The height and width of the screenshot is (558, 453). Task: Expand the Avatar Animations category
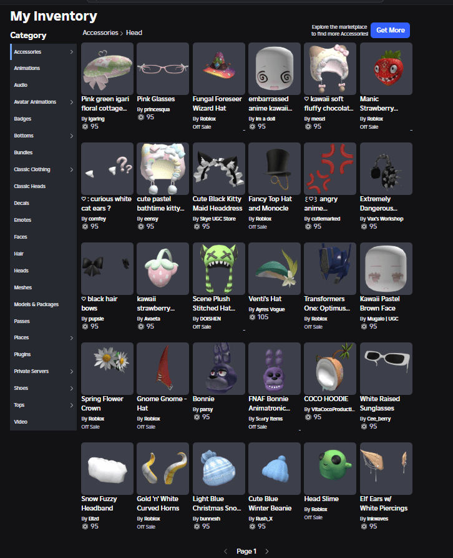tap(71, 102)
